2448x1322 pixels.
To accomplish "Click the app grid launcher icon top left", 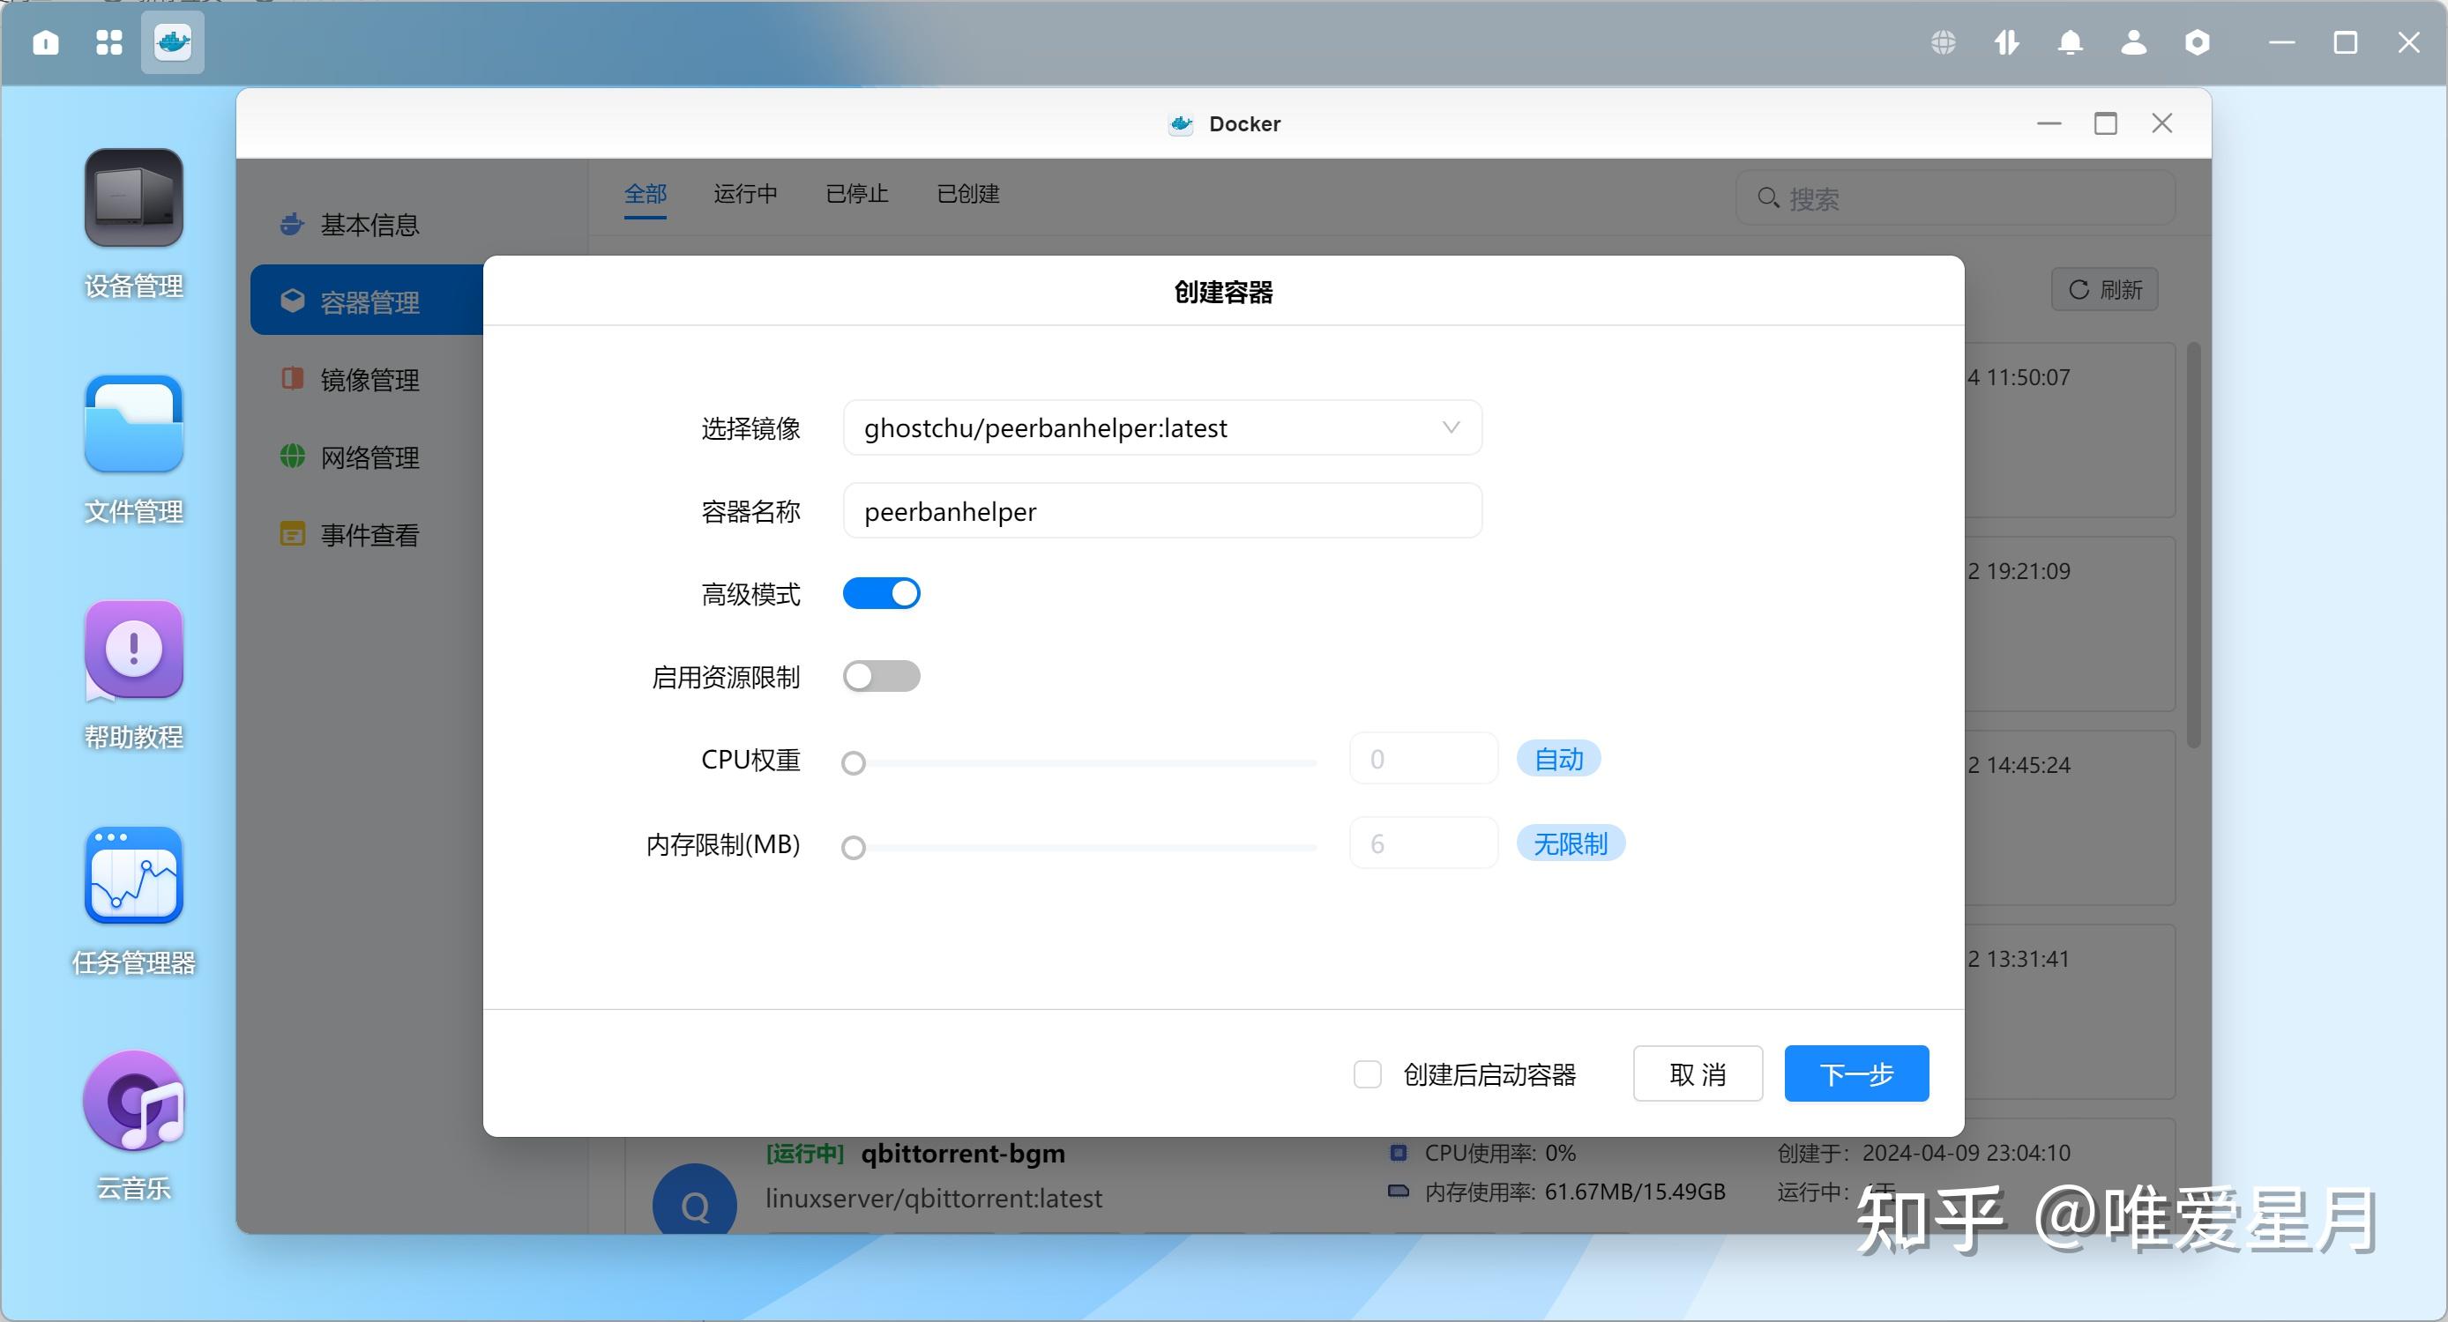I will pyautogui.click(x=108, y=42).
